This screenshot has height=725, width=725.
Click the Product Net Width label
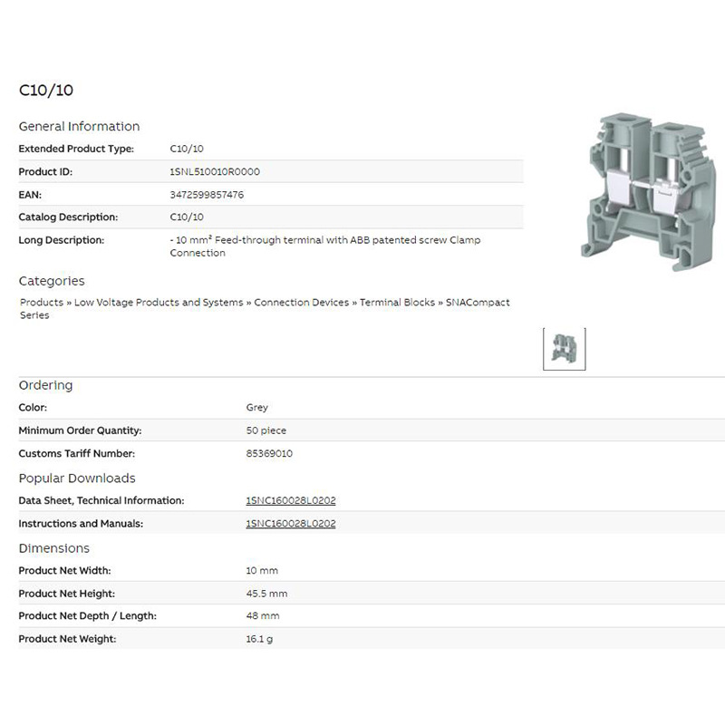tap(64, 571)
